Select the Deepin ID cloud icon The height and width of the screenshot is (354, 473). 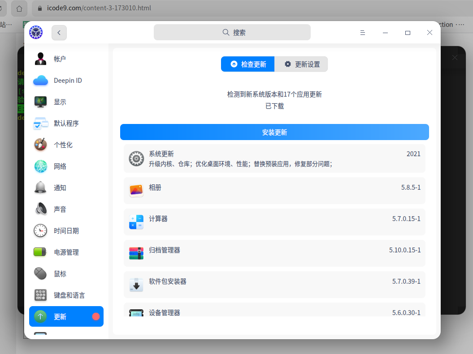pyautogui.click(x=40, y=81)
